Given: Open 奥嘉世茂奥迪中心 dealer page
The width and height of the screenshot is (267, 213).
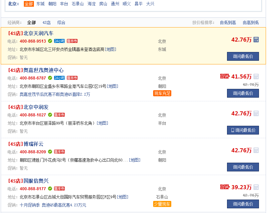Looking at the screenshot, I should tap(43, 70).
